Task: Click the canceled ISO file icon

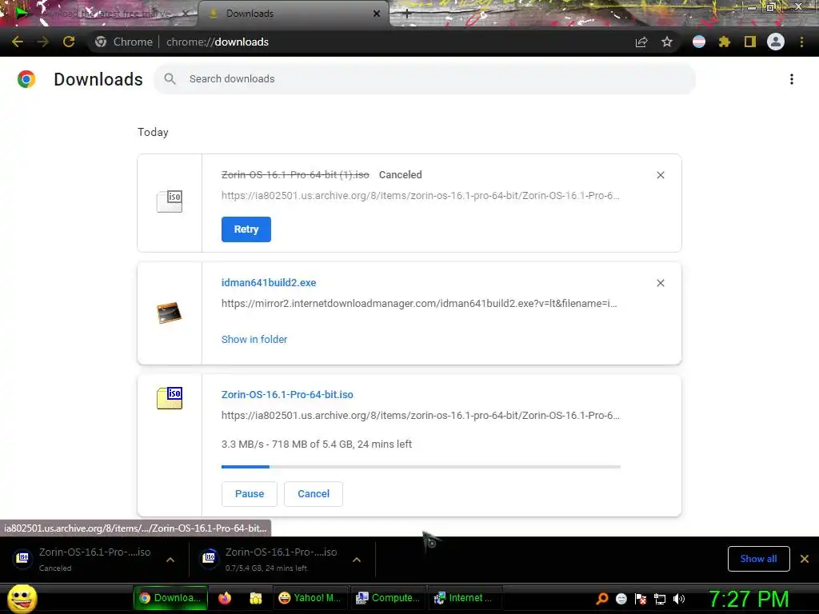Action: [170, 201]
